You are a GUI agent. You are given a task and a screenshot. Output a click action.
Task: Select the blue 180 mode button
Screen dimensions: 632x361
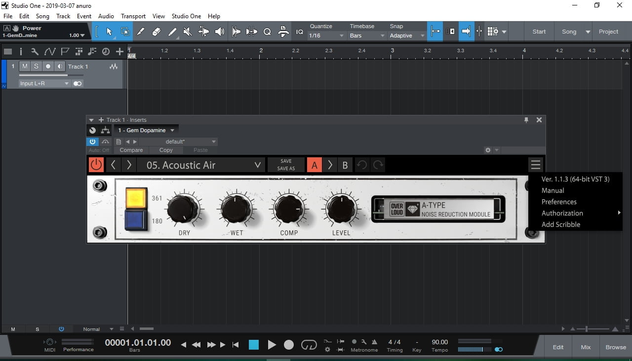click(x=136, y=220)
